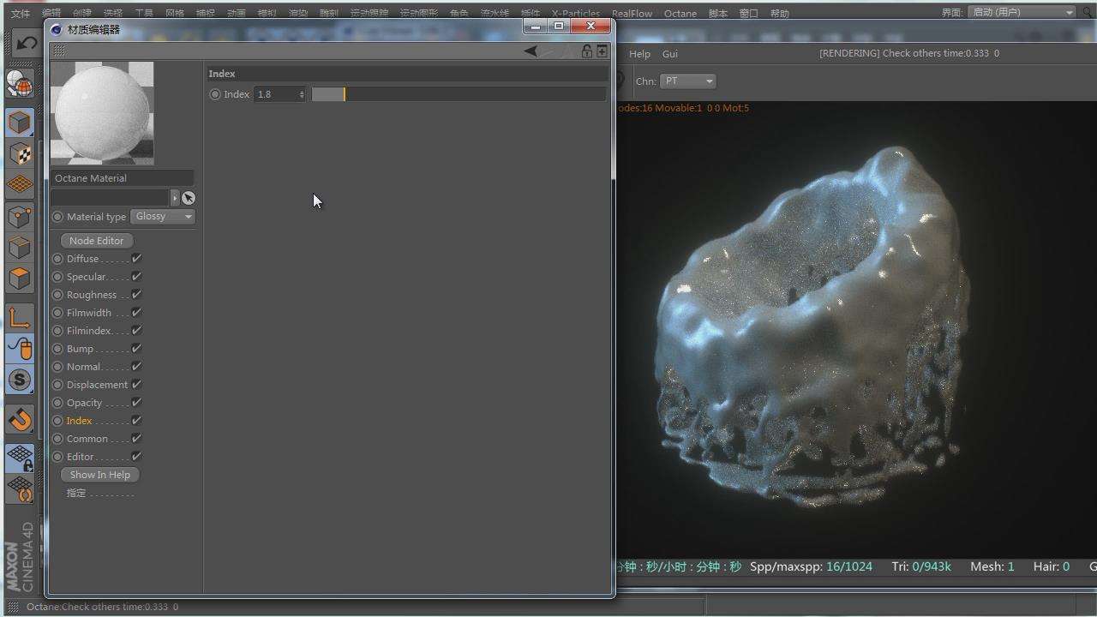Click the Show In Help button
Image resolution: width=1097 pixels, height=617 pixels.
(100, 475)
